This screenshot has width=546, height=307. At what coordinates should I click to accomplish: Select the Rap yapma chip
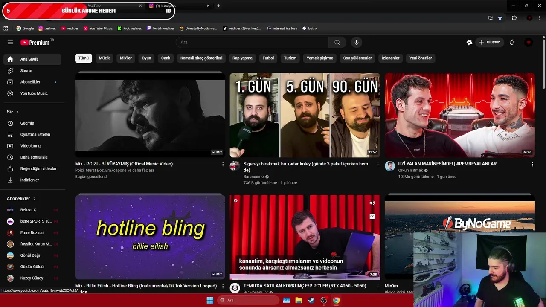pyautogui.click(x=242, y=58)
